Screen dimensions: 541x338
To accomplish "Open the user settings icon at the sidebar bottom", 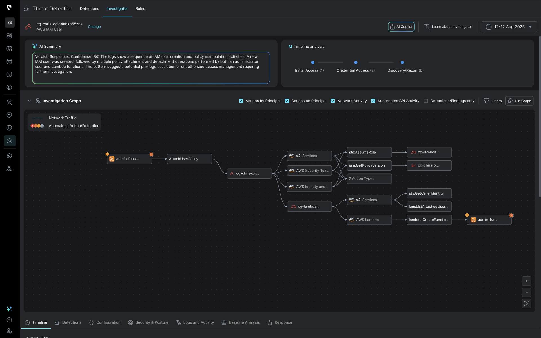I will point(9,331).
